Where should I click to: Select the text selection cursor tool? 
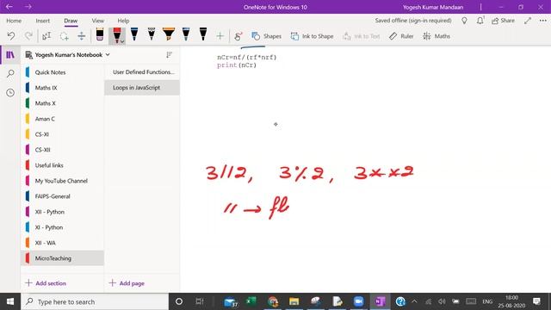coord(46,36)
